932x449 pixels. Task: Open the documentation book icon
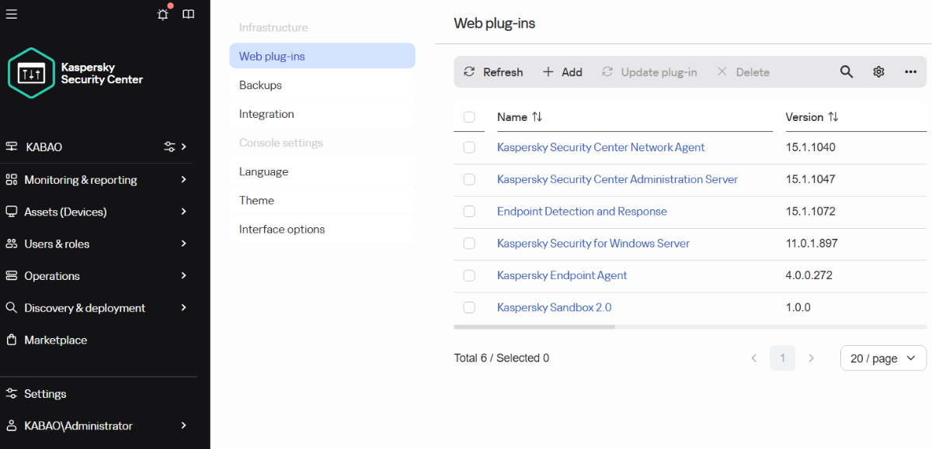[x=188, y=14]
